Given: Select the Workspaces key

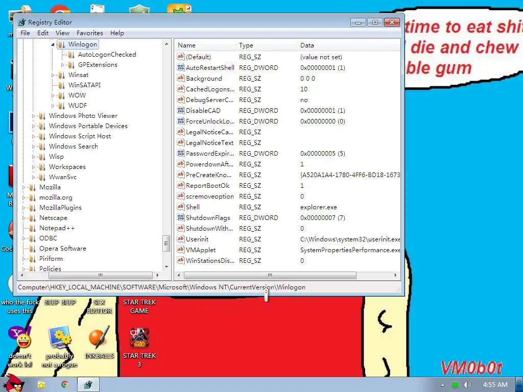Looking at the screenshot, I should (67, 167).
